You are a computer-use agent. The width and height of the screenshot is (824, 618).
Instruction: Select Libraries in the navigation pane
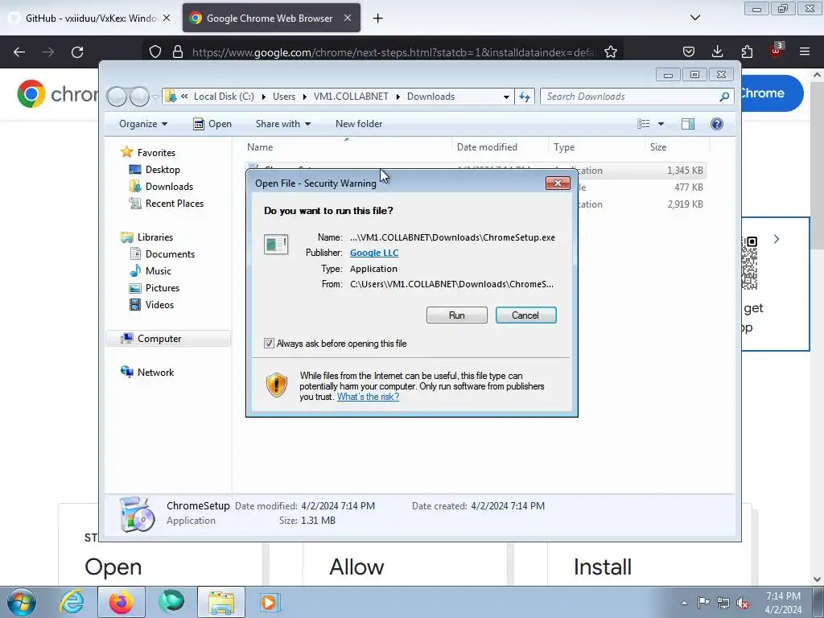(147, 237)
